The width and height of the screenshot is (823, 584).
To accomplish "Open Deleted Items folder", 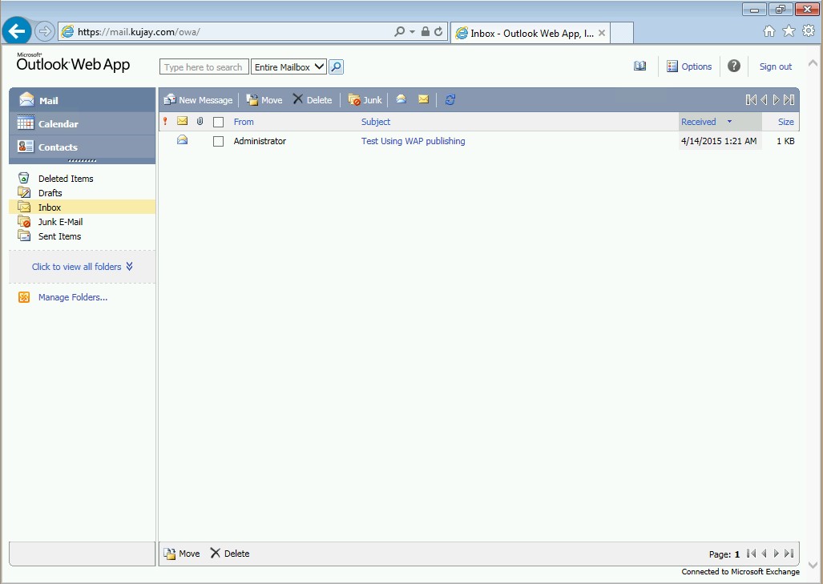I will pyautogui.click(x=66, y=179).
